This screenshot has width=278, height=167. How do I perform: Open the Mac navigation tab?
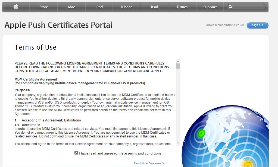coord(71,7)
